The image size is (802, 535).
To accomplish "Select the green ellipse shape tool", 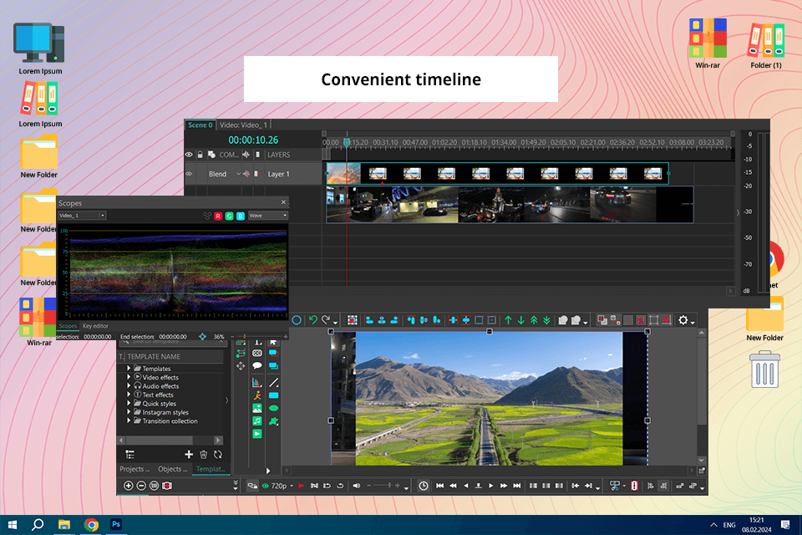I will 274,408.
